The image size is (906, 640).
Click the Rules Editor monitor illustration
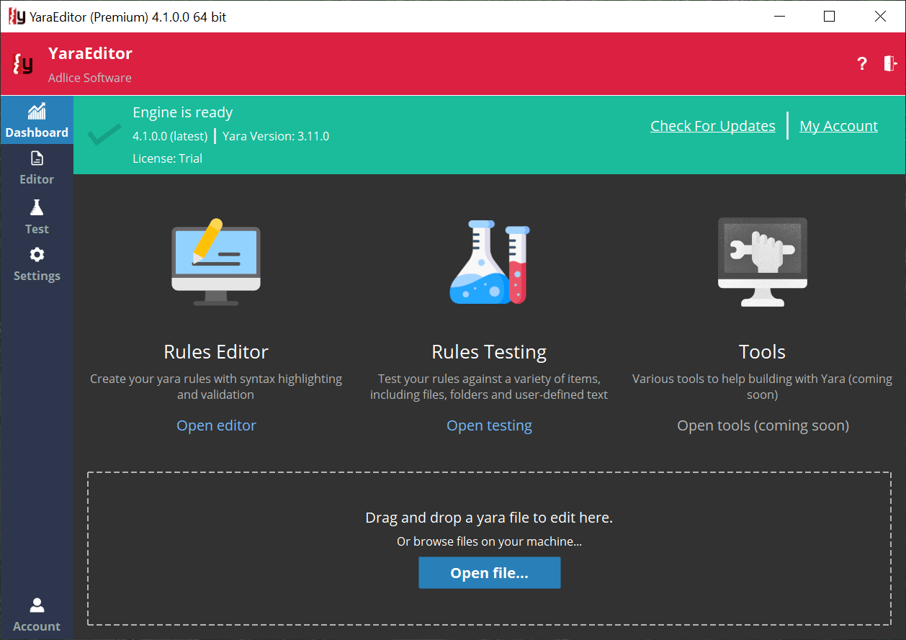216,261
